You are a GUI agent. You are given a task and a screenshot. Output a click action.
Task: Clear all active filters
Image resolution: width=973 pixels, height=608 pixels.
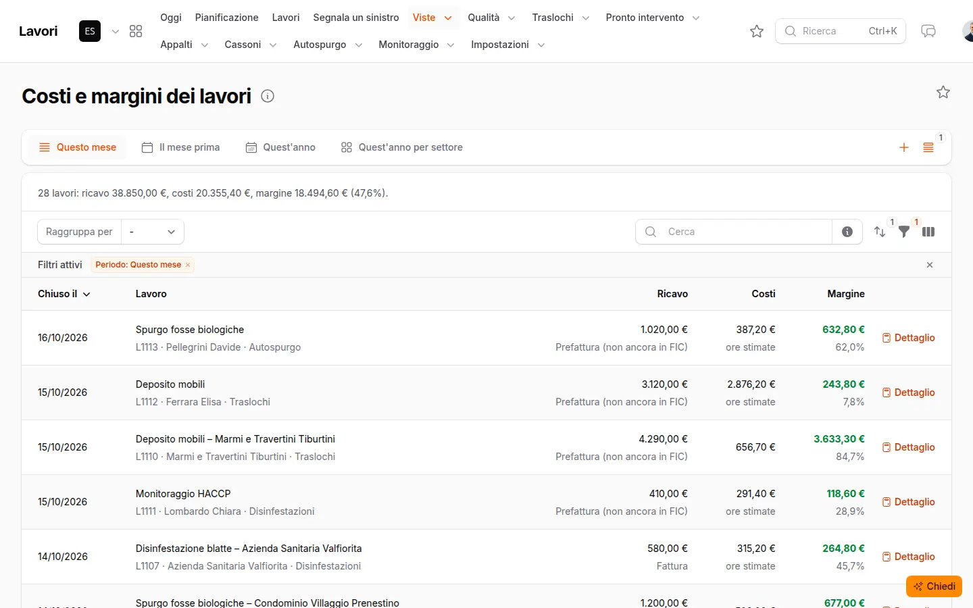(930, 265)
